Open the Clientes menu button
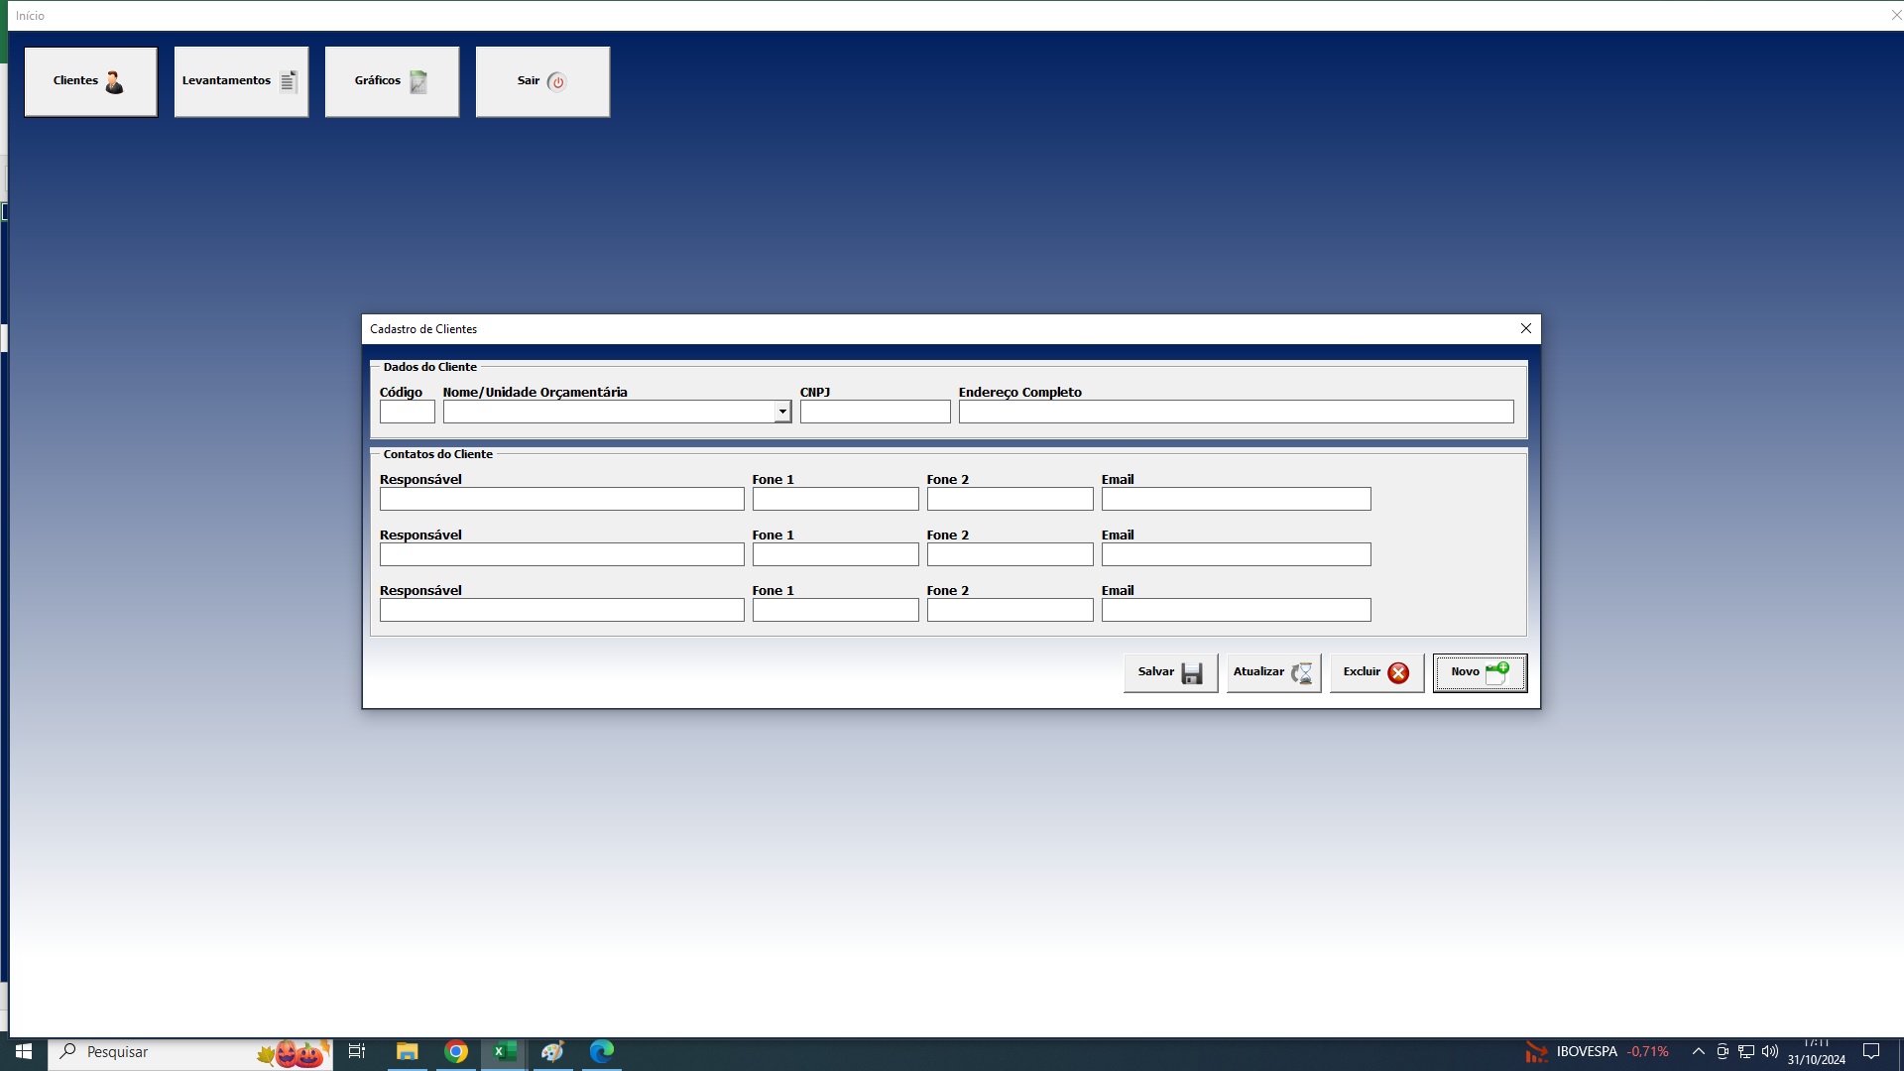This screenshot has height=1071, width=1904. click(x=90, y=81)
